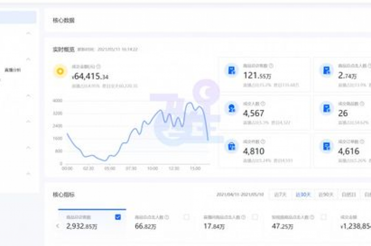371x246 pixels.
Task: Check the checkbox on the 17.84万 metric
Action: [255, 217]
